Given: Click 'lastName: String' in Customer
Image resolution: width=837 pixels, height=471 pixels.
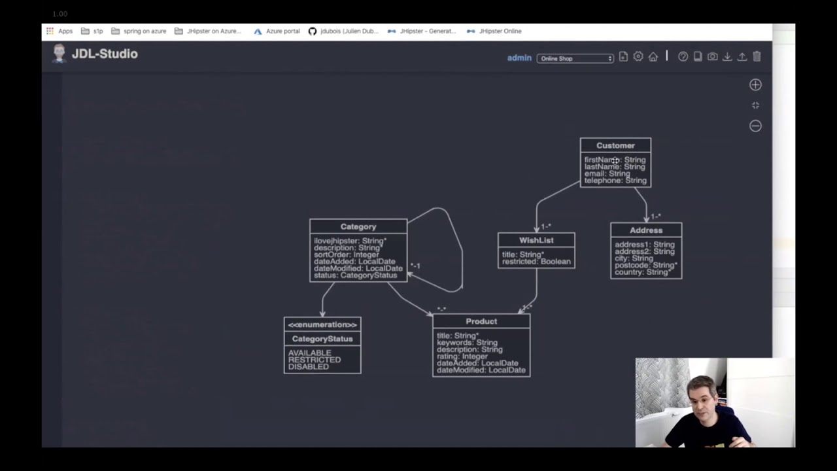Looking at the screenshot, I should tap(615, 167).
